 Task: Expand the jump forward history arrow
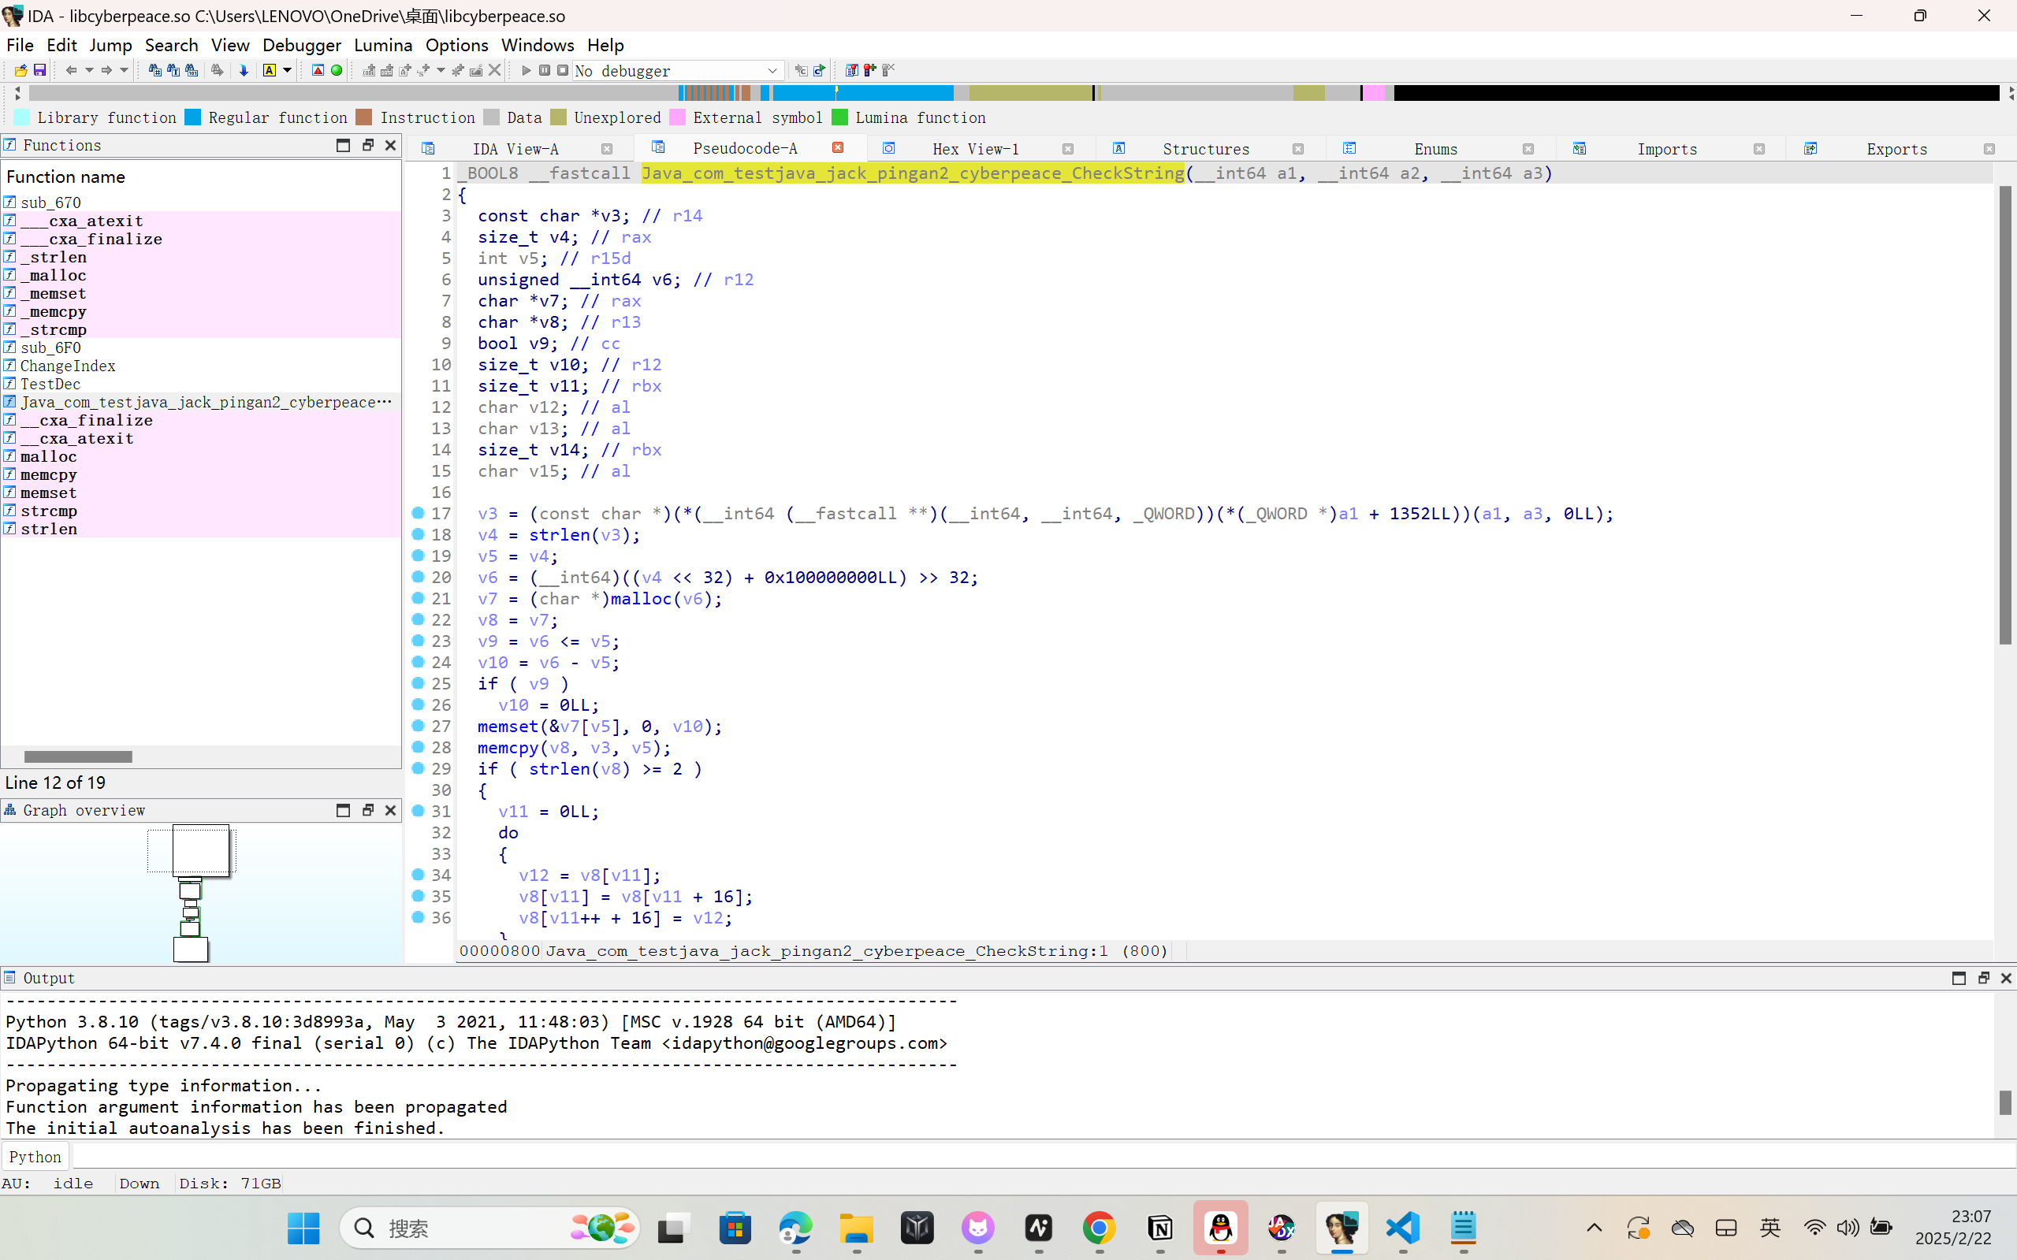click(125, 70)
